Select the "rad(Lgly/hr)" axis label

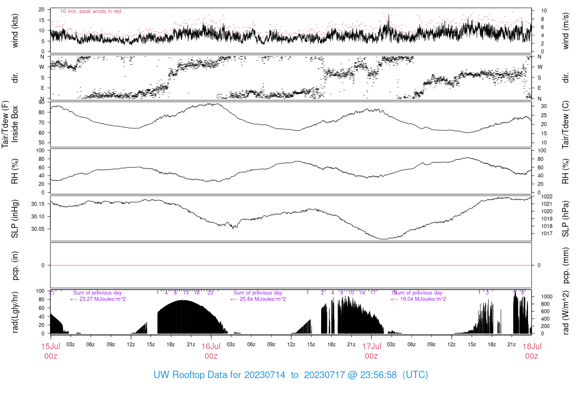[x=15, y=312]
